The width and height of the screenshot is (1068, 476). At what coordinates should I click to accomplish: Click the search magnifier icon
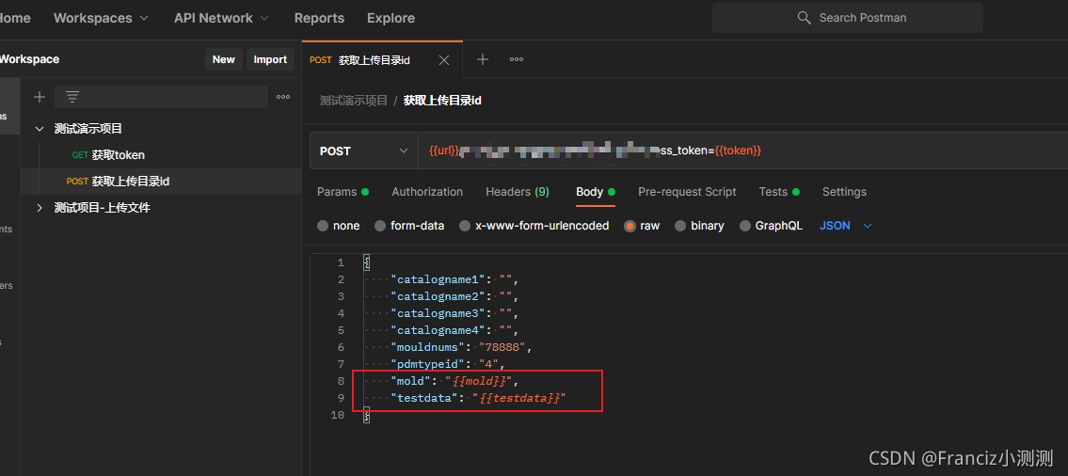pyautogui.click(x=804, y=18)
